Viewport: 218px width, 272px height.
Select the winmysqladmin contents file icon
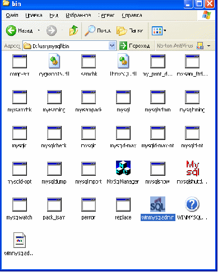(x=20, y=240)
